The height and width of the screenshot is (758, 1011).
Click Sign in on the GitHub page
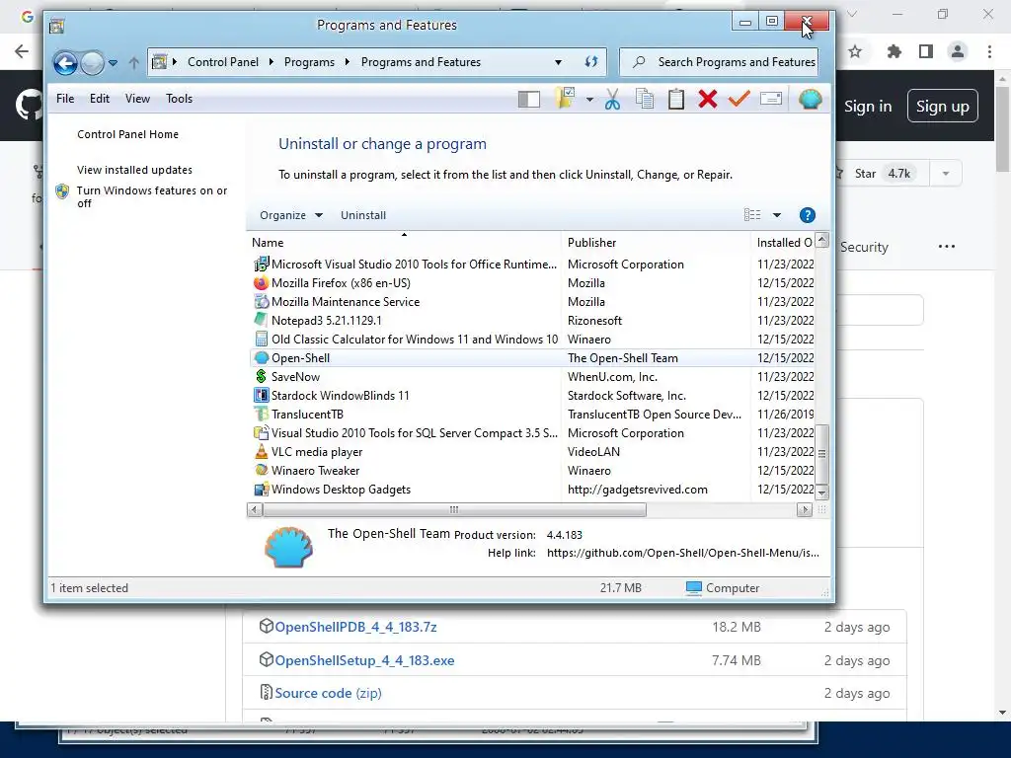[868, 107]
